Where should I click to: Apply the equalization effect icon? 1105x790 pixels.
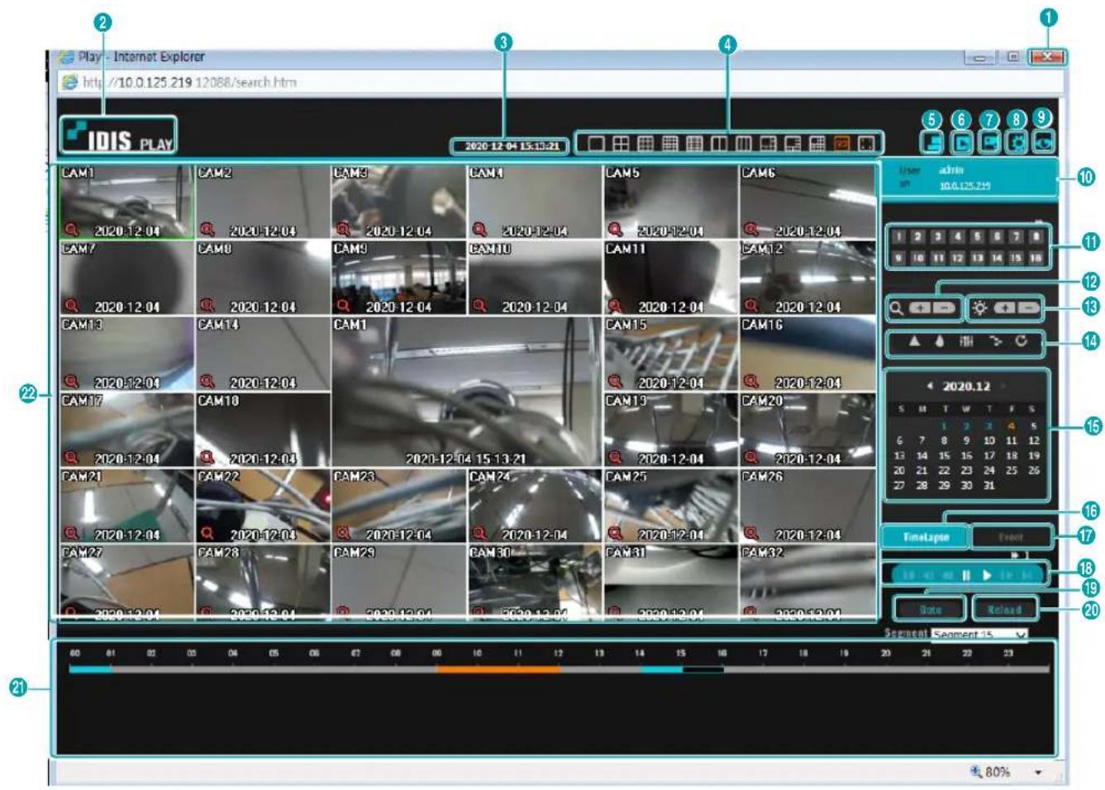coord(966,341)
